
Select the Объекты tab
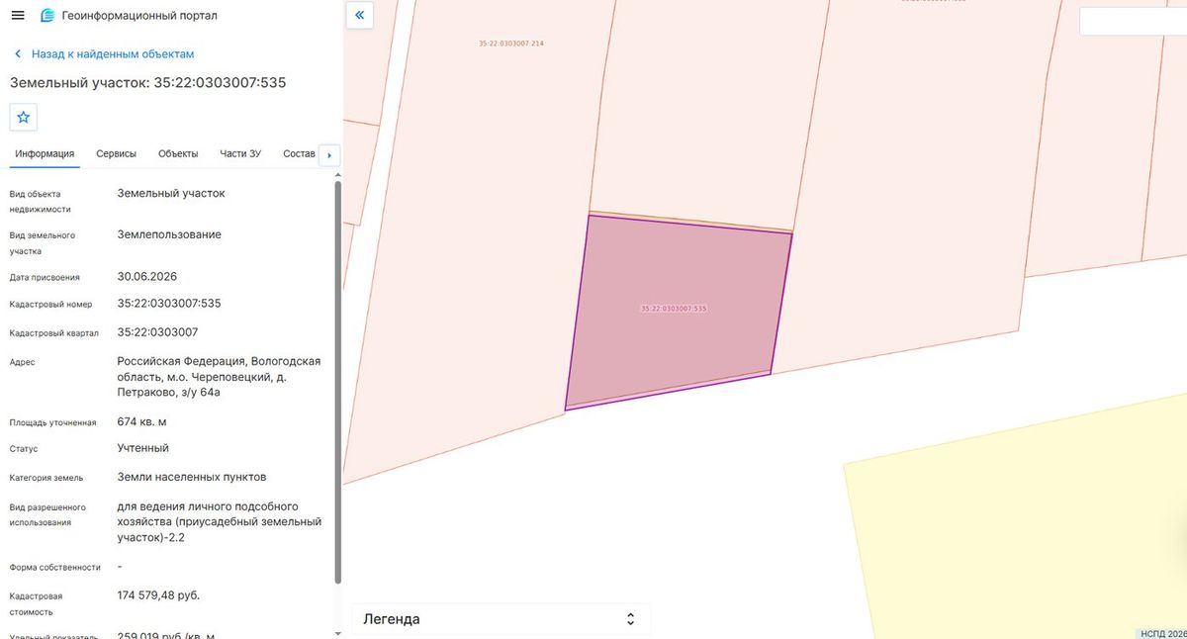pyautogui.click(x=178, y=153)
